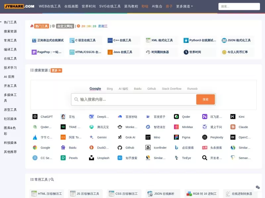This screenshot has width=265, height=198.
Task: Open the Google logo icon in grid
Action: tap(35, 148)
